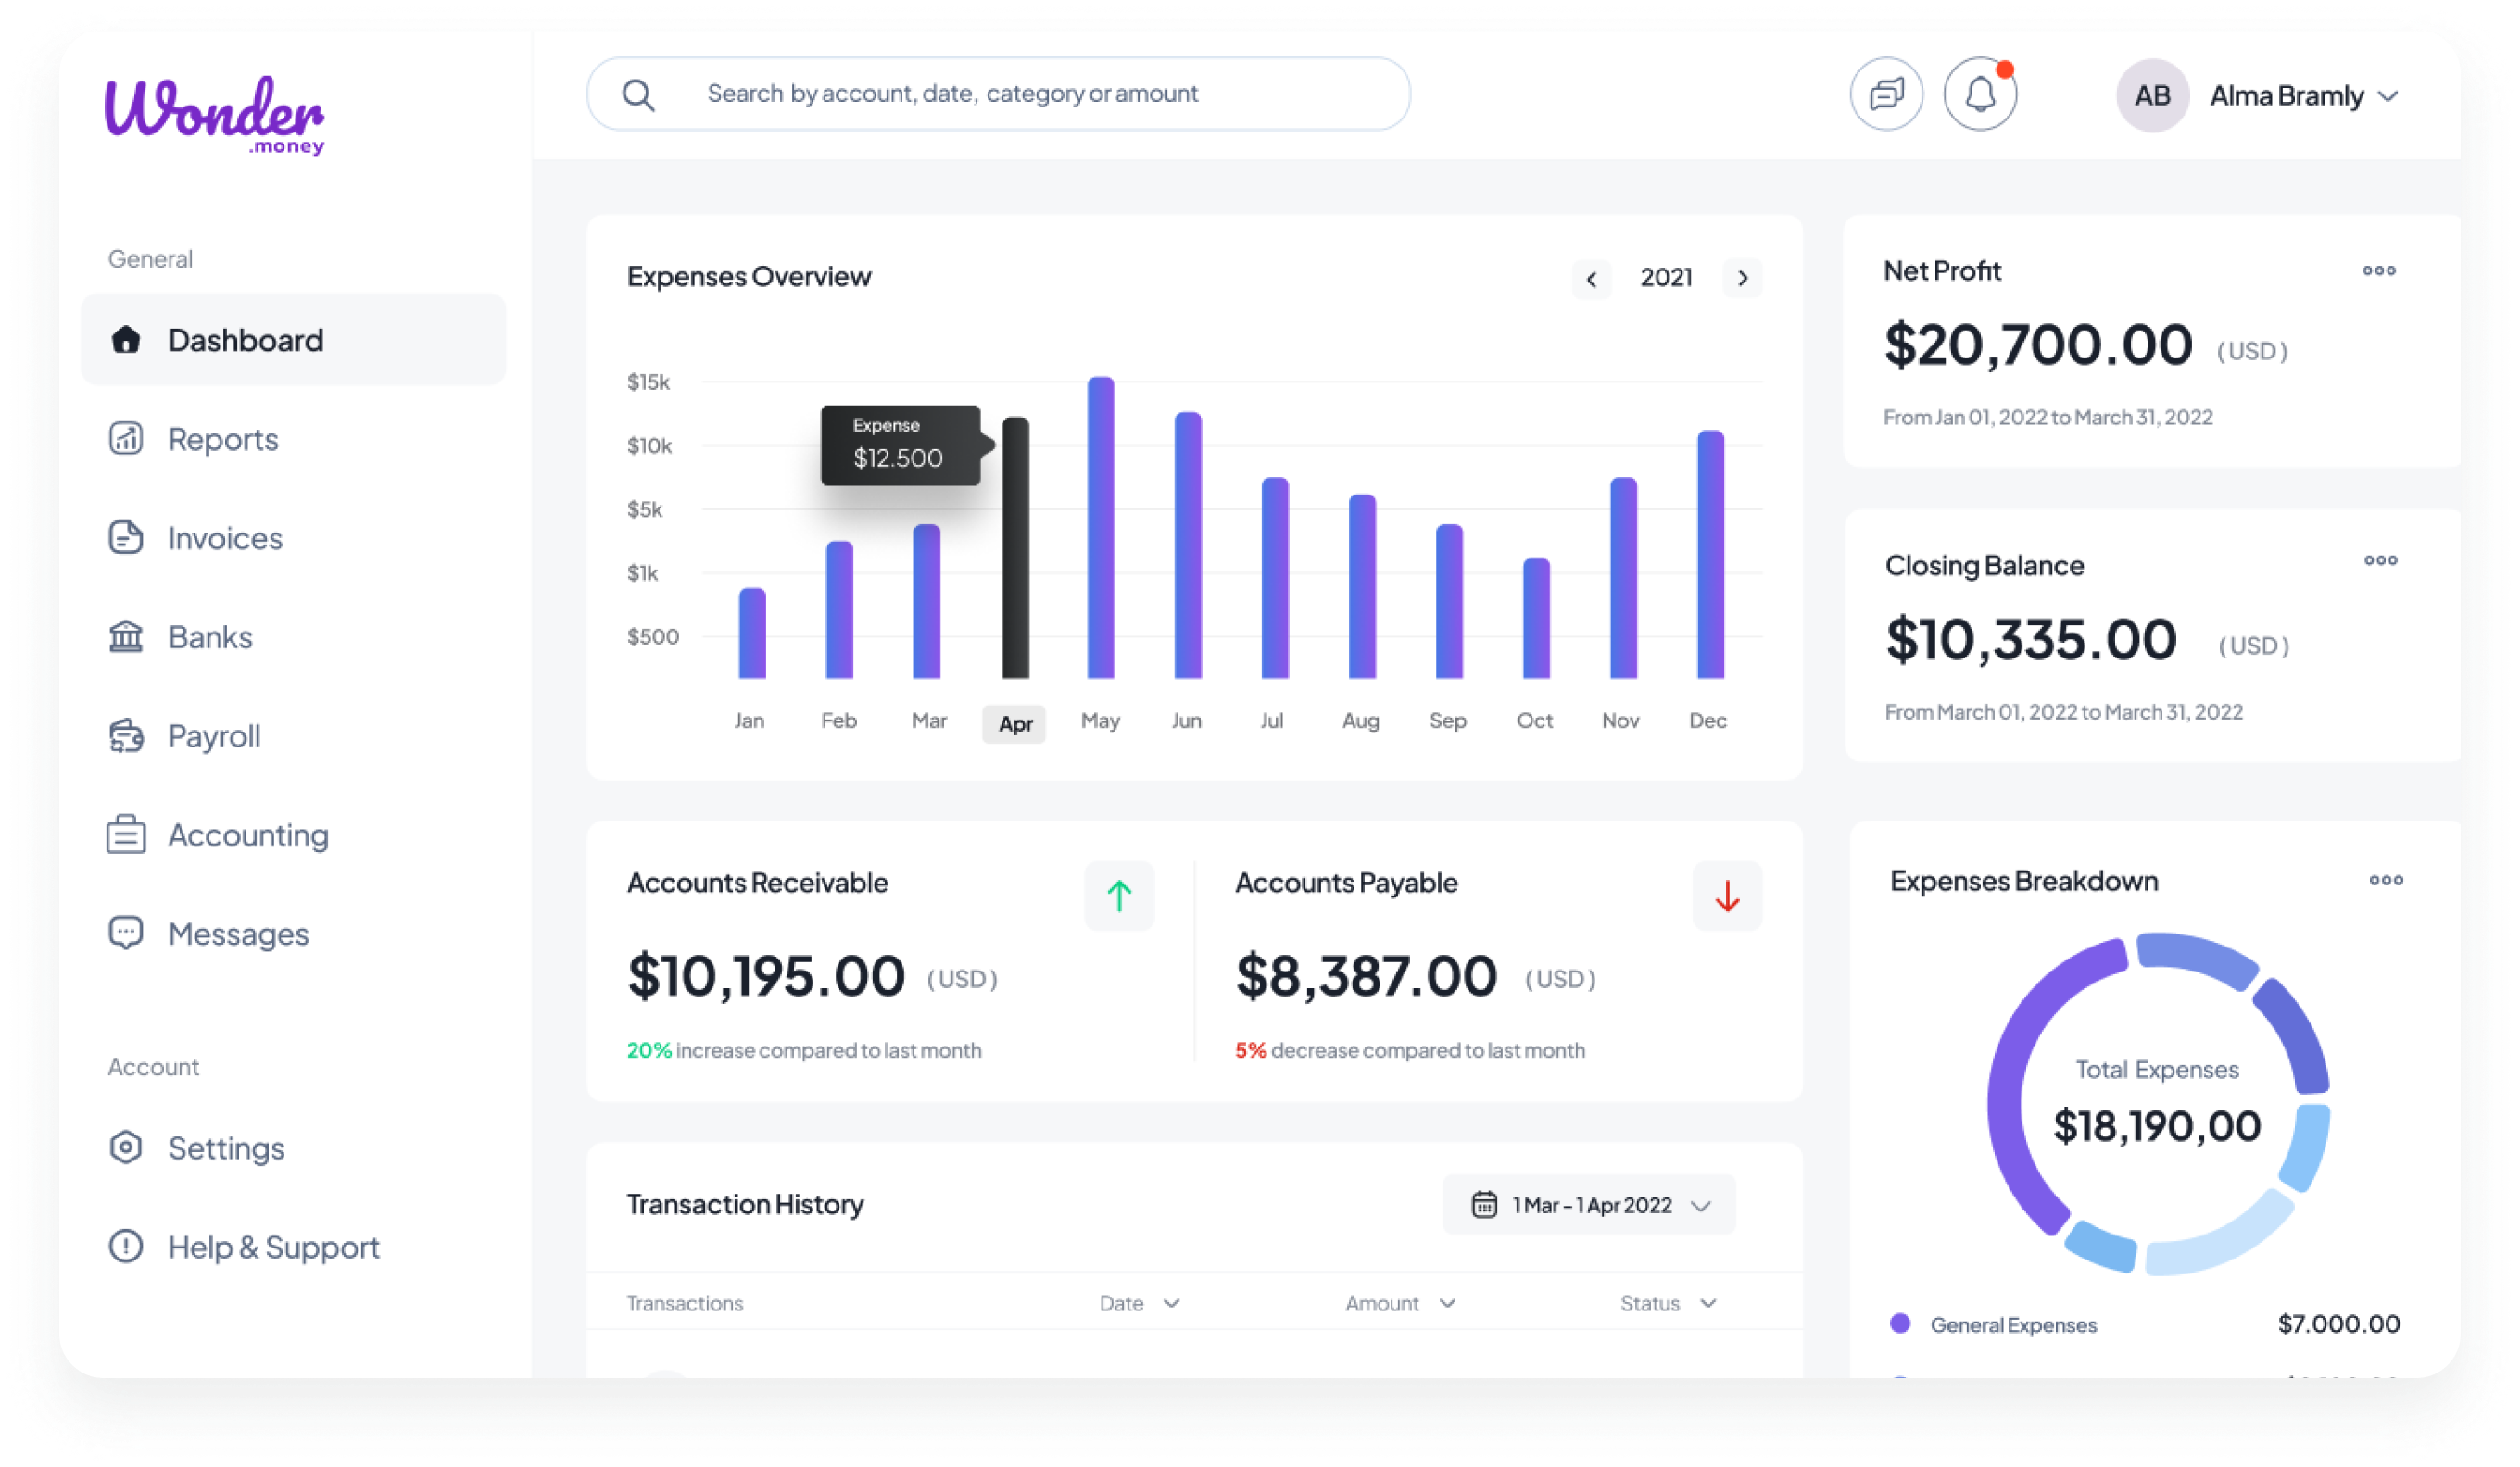Open Dashboard in sidebar

pos(293,340)
